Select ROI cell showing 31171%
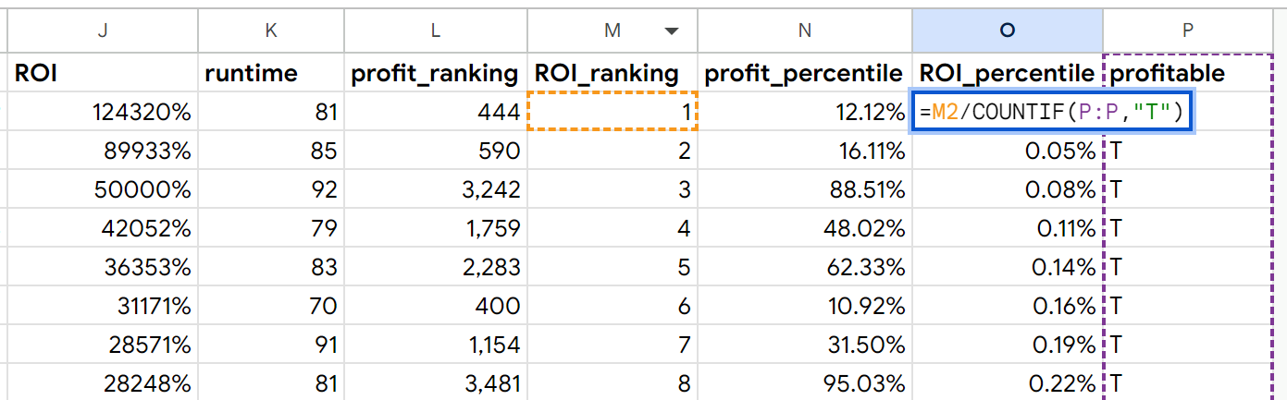The height and width of the screenshot is (400, 1287). [x=102, y=306]
